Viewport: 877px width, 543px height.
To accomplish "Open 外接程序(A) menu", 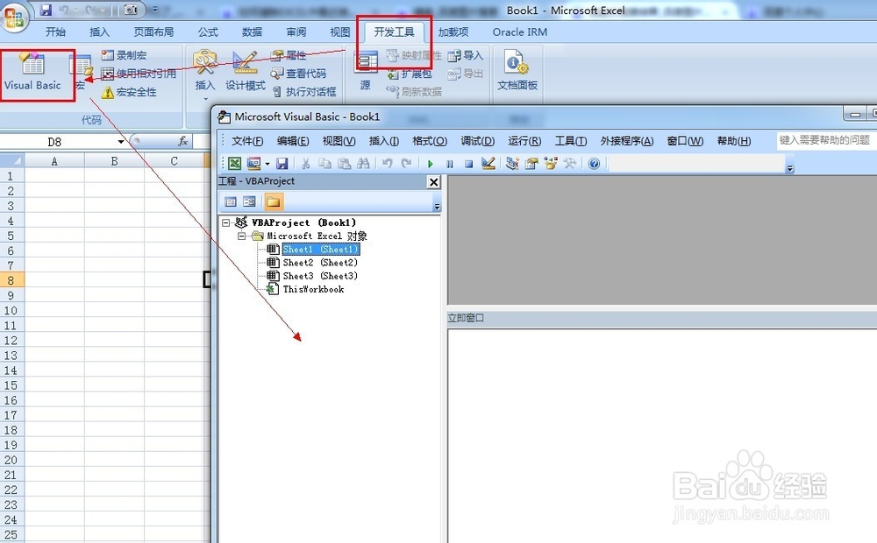I will 627,141.
